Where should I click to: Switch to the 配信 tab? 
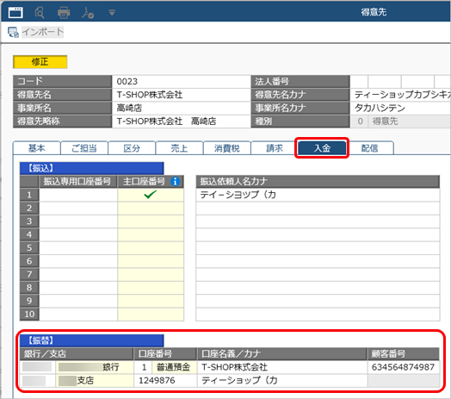point(369,148)
